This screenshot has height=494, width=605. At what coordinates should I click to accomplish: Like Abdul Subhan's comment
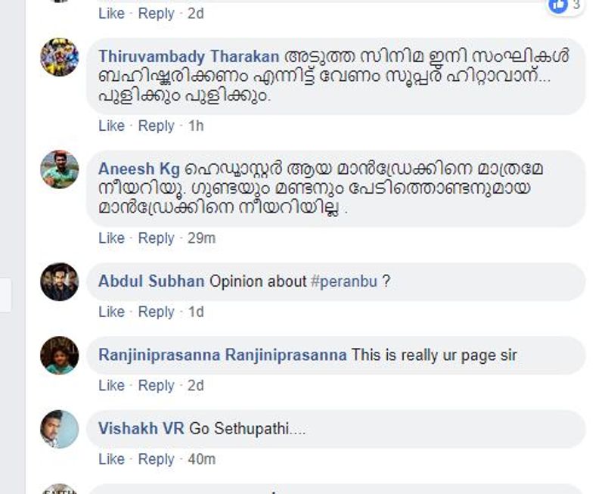point(111,312)
